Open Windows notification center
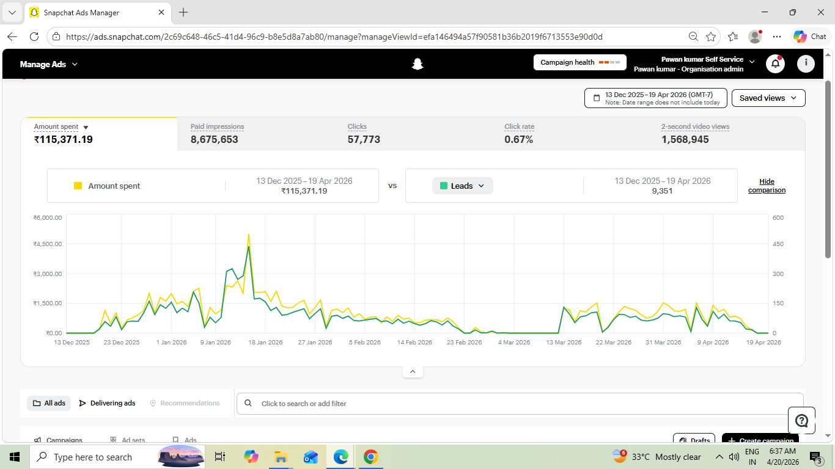 (815, 457)
